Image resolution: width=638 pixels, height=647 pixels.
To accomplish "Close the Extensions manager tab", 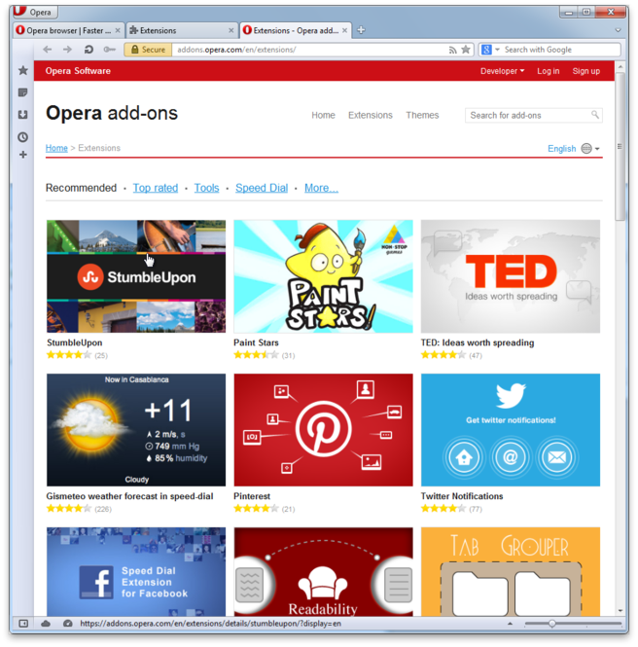I will (x=230, y=30).
